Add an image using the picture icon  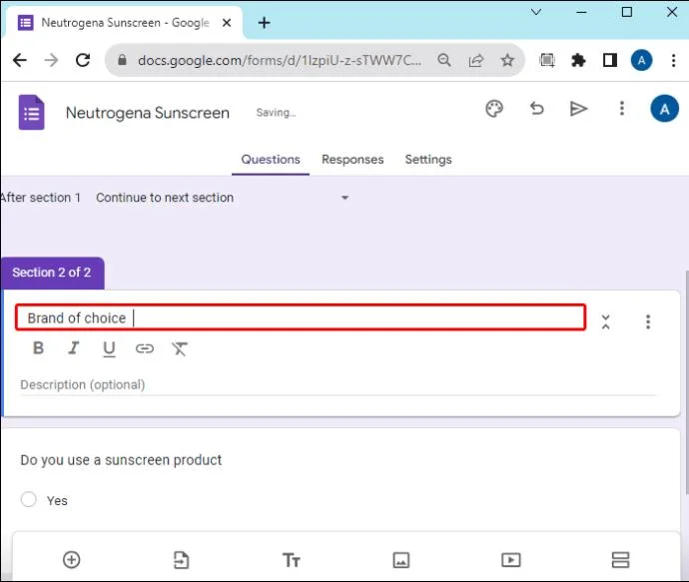(400, 560)
